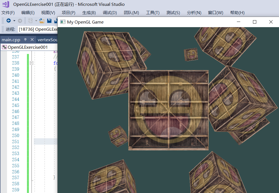This screenshot has height=193, width=279.
Task: Open the 测试(S) menu
Action: [x=173, y=13]
